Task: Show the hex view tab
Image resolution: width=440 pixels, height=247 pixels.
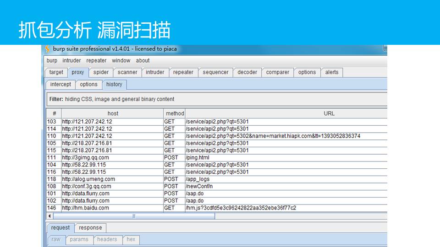Action: pos(131,240)
